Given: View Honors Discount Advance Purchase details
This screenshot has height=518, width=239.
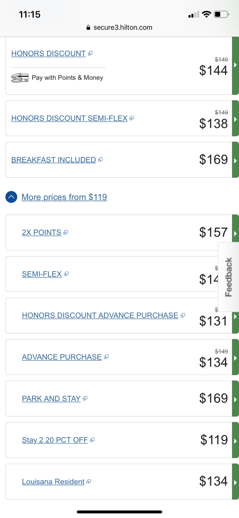Looking at the screenshot, I should pos(100,315).
